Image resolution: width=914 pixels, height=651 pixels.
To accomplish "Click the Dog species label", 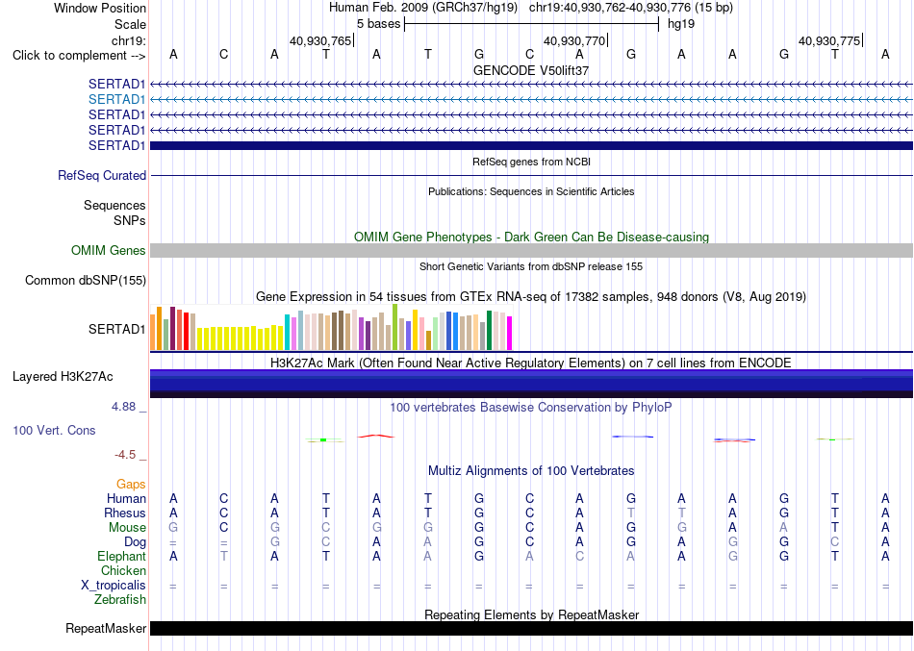I will tap(136, 542).
